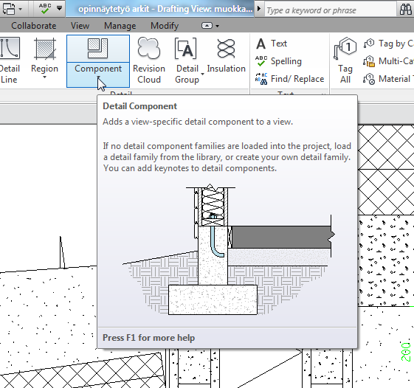414x388 pixels.
Task: Open the Detail Group tool
Action: pyautogui.click(x=187, y=60)
